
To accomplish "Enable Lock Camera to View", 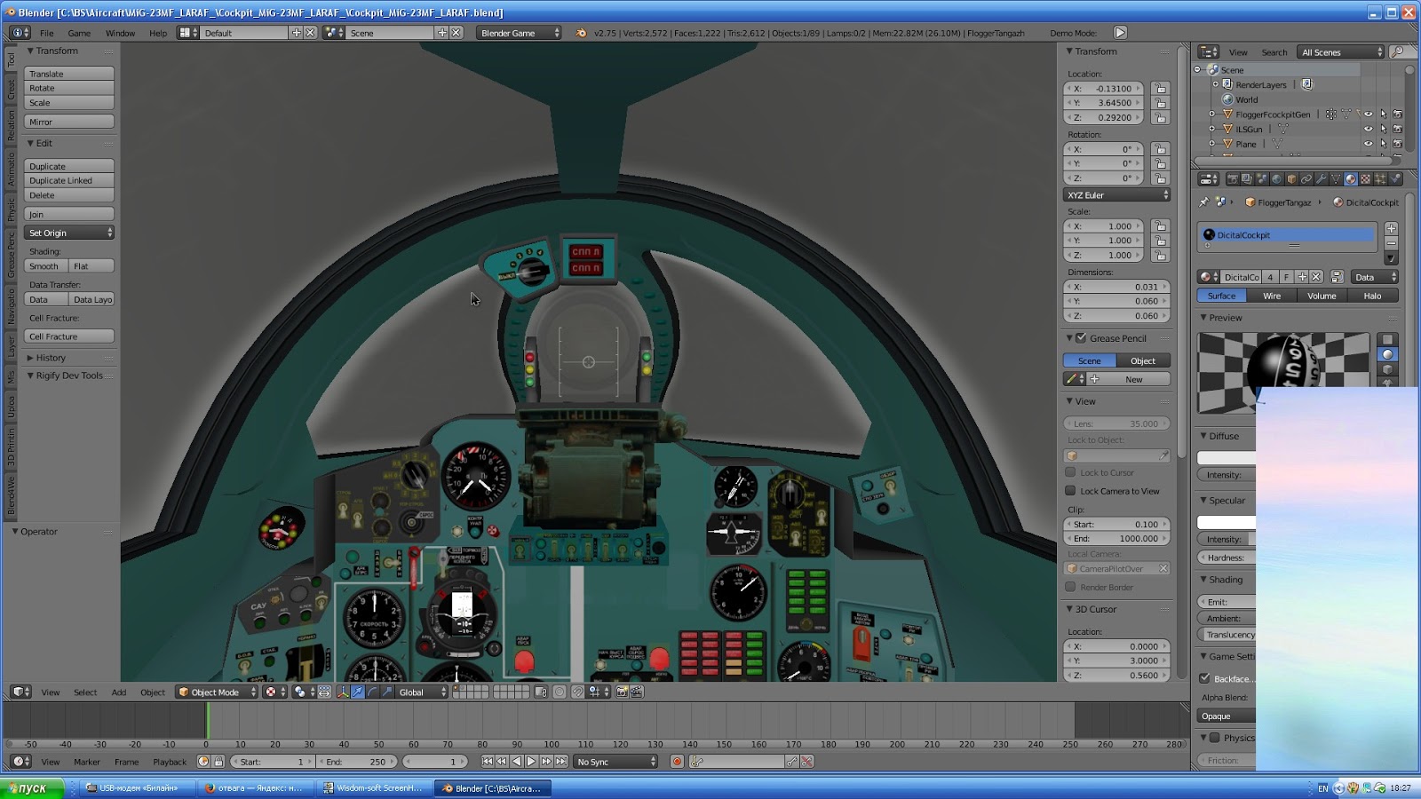I will 1070,491.
